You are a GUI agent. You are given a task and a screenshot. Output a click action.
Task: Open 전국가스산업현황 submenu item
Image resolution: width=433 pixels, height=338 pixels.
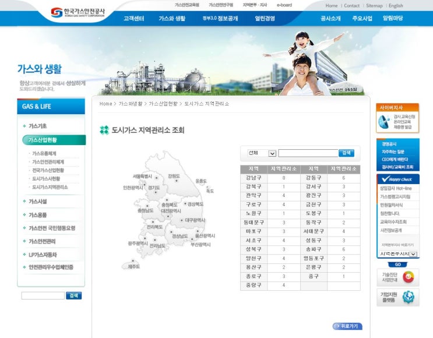pyautogui.click(x=48, y=170)
